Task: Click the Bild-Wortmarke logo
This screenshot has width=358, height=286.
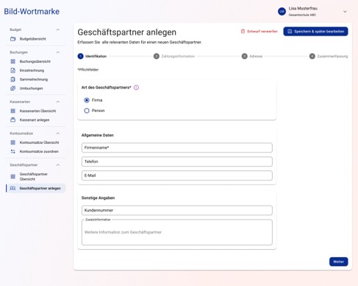Action: tap(32, 11)
